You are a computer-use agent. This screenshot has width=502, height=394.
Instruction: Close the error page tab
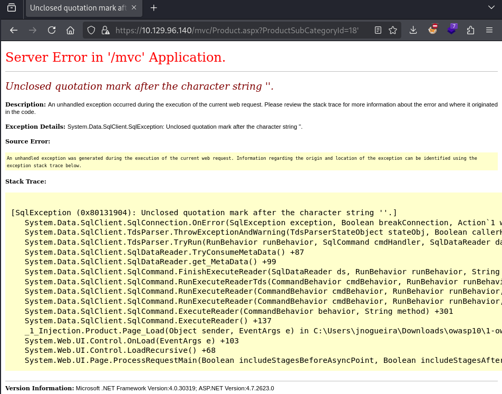pyautogui.click(x=133, y=8)
